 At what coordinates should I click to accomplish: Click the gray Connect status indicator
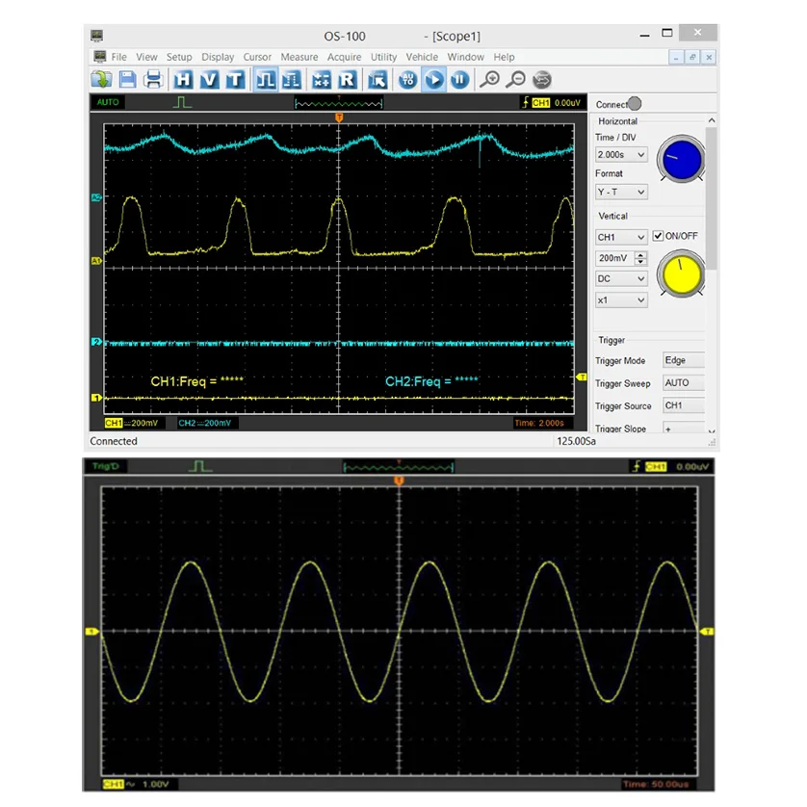[635, 104]
